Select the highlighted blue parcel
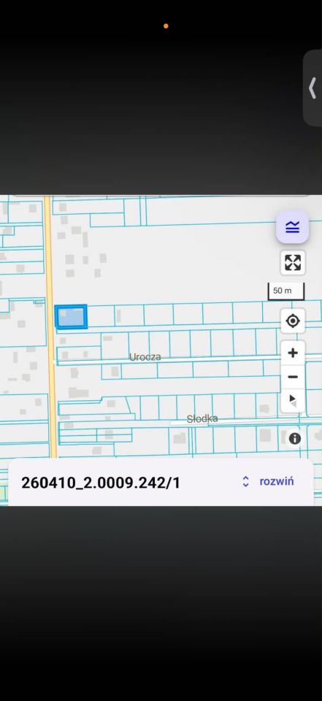Image resolution: width=322 pixels, height=701 pixels. (x=71, y=317)
